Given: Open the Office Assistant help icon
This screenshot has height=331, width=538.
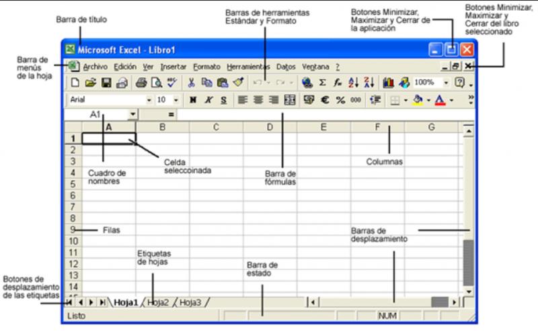Looking at the screenshot, I should pos(459,83).
